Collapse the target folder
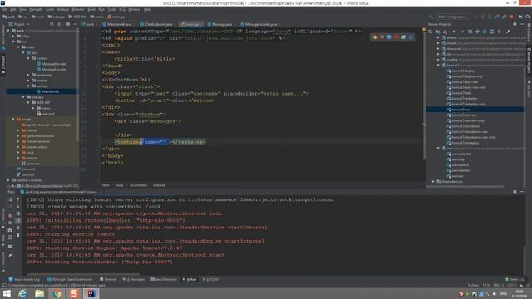 (13, 120)
